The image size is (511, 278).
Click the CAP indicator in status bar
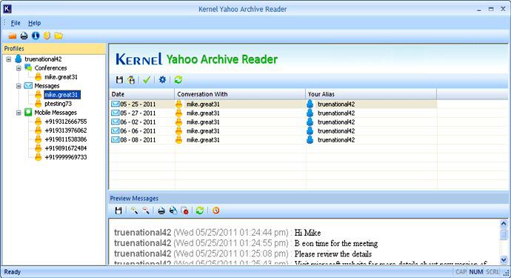pyautogui.click(x=461, y=272)
